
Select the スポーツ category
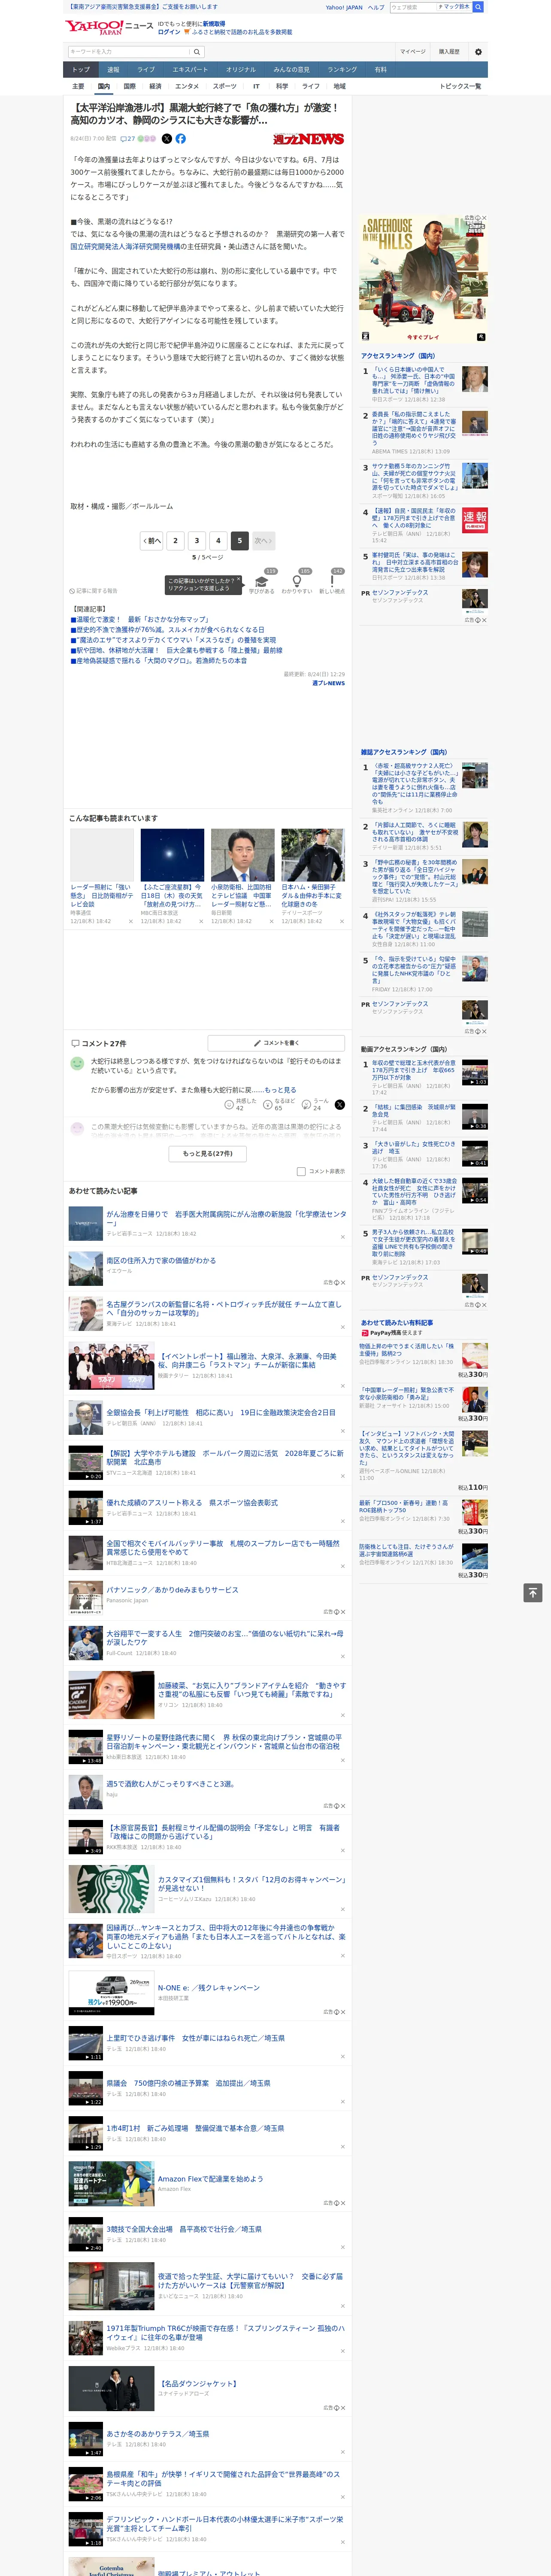click(x=225, y=86)
